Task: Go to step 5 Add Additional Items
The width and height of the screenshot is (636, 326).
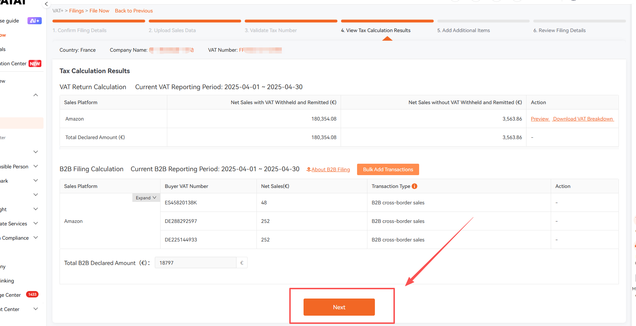Action: [464, 30]
